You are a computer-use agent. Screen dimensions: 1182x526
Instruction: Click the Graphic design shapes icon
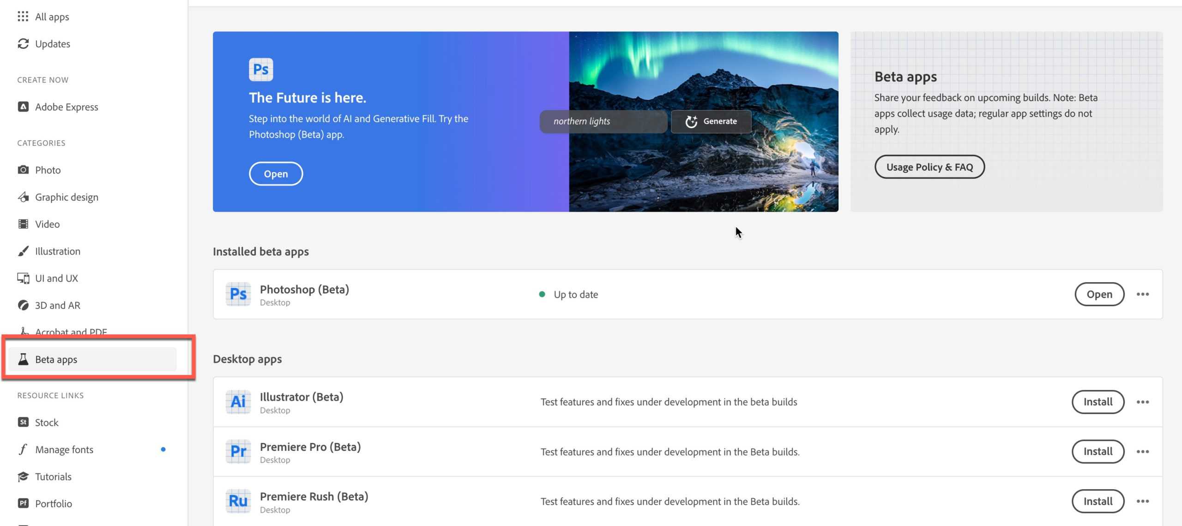23,197
